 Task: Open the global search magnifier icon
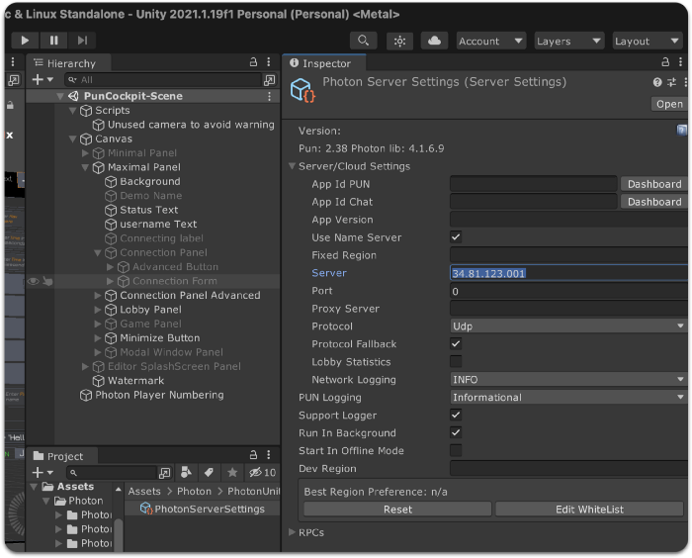coord(363,41)
